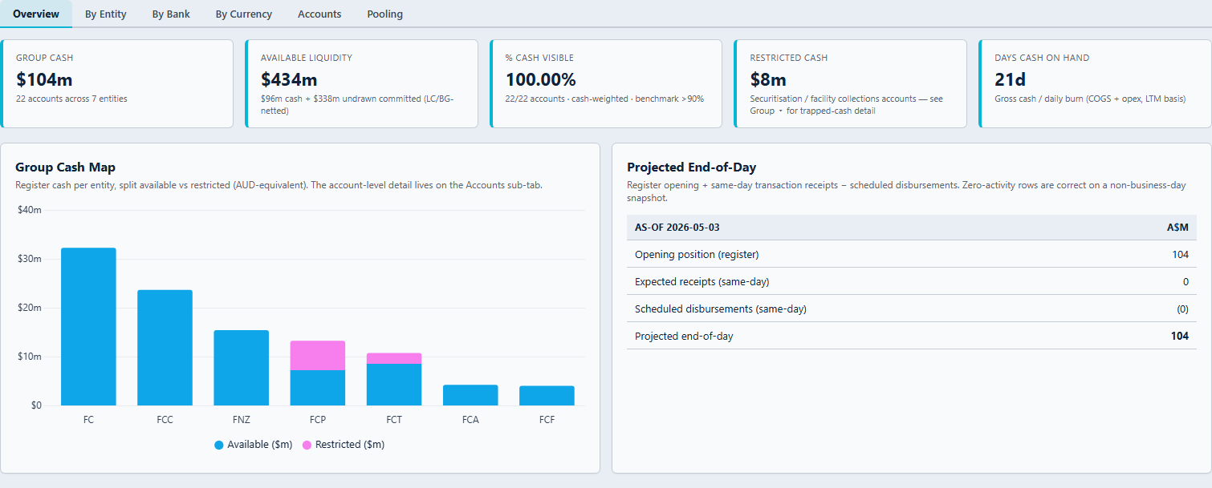1212x488 pixels.
Task: Select the FCF entity bar
Action: pyautogui.click(x=547, y=396)
